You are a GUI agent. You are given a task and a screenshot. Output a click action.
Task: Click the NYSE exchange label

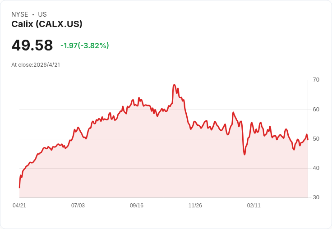(20, 14)
